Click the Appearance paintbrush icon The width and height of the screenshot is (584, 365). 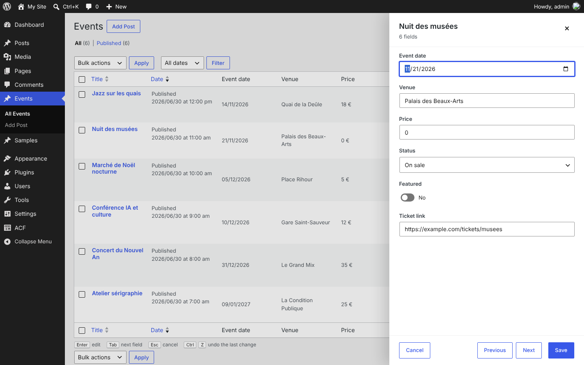7,159
